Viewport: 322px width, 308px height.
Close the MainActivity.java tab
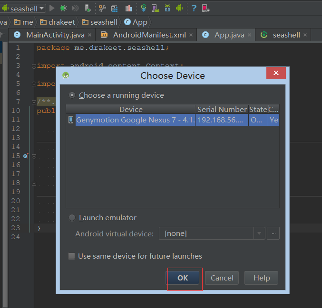[90, 35]
